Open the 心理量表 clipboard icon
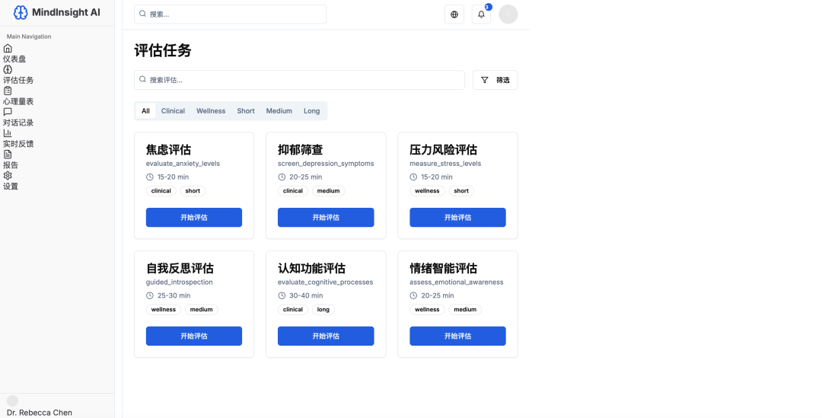This screenshot has width=822, height=418. [8, 91]
